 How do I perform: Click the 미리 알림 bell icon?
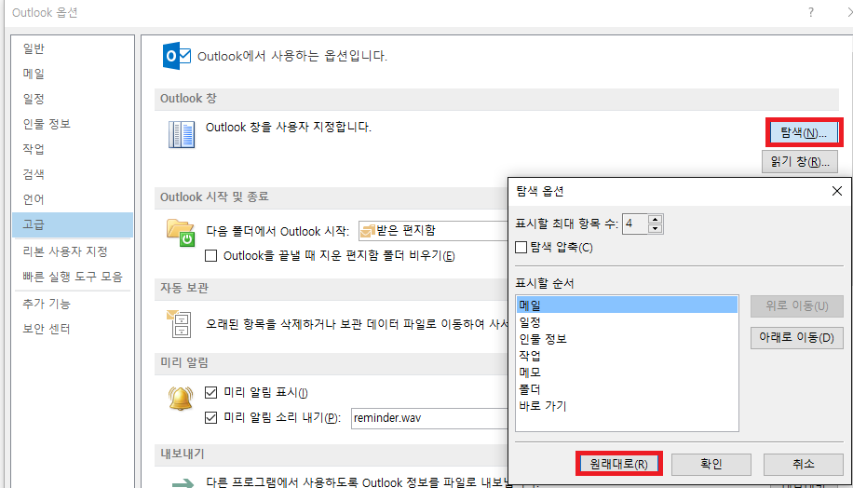click(181, 399)
